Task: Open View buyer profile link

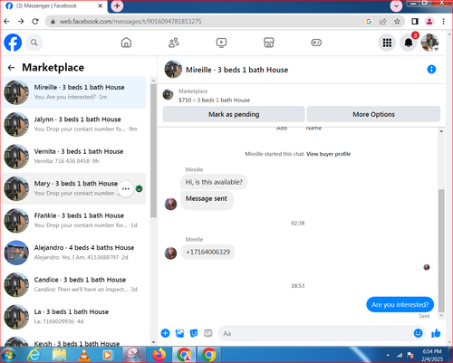Action: click(x=329, y=154)
